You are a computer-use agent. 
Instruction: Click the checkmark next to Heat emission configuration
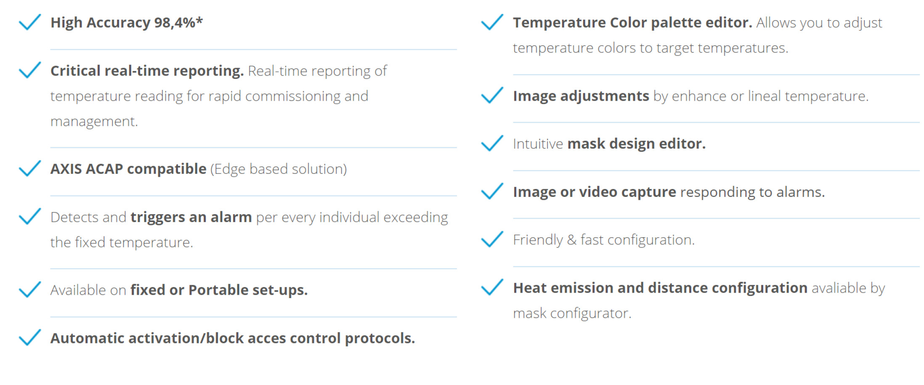point(492,288)
